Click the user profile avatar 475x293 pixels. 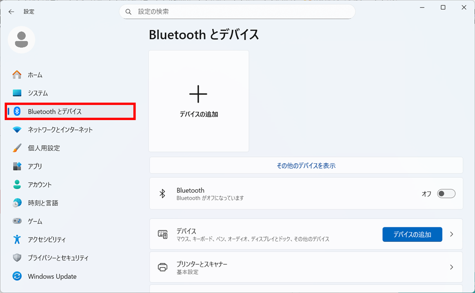coord(22,39)
